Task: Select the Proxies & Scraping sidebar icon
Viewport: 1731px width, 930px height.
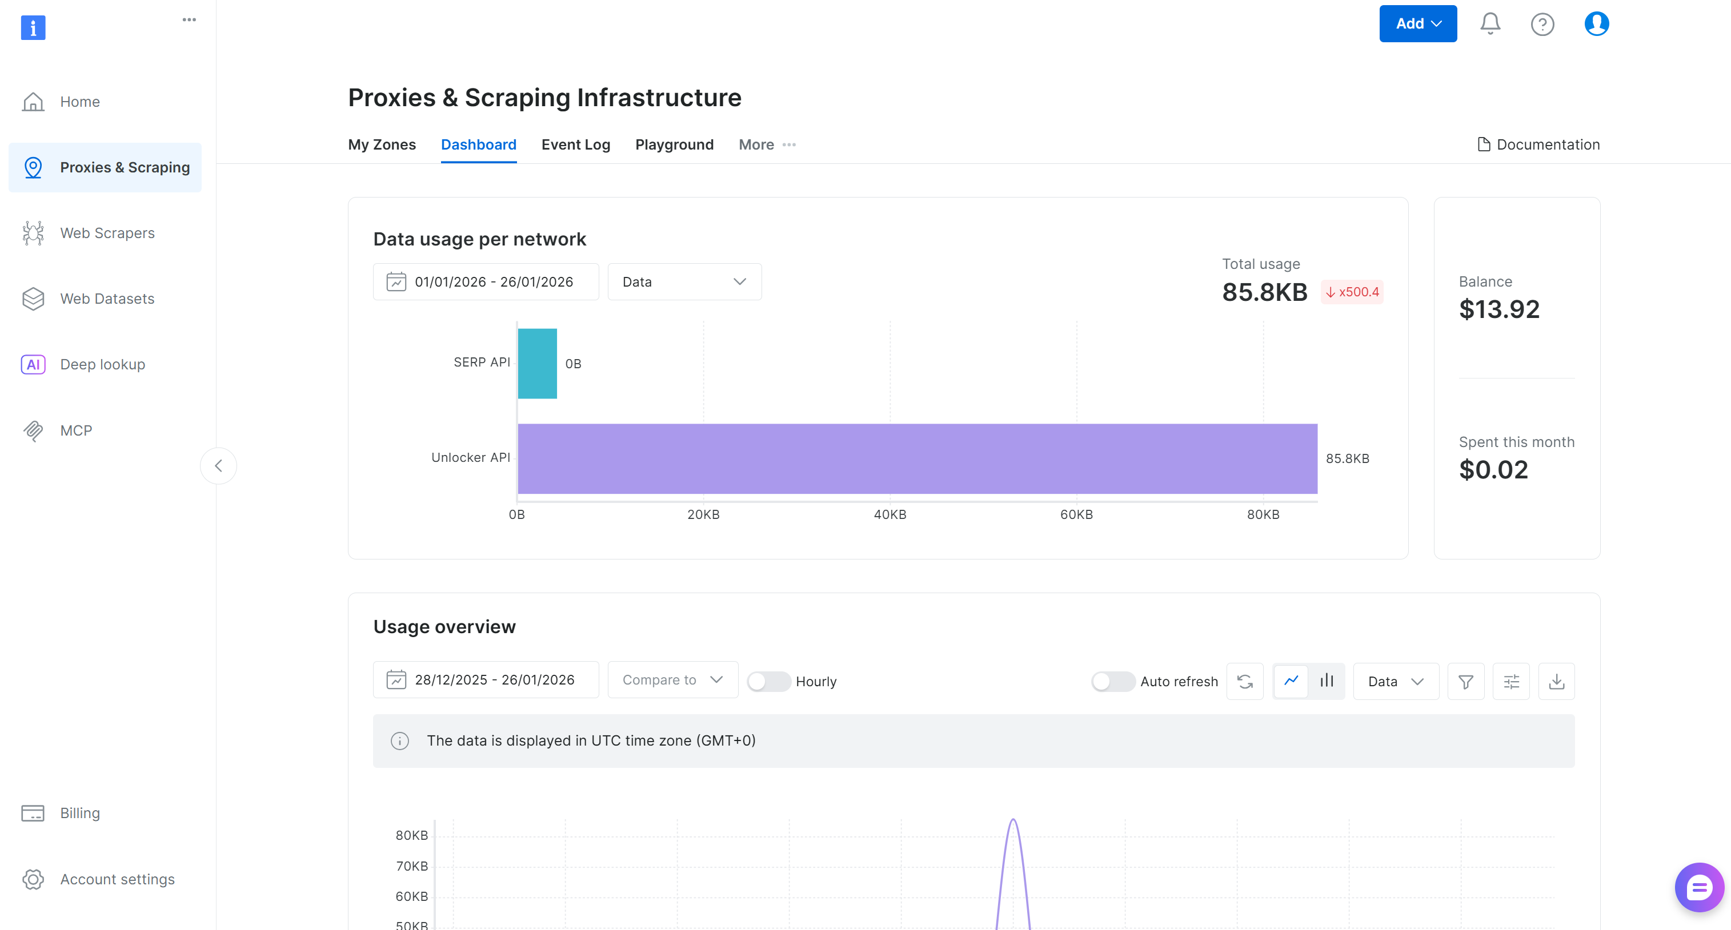Action: [33, 167]
